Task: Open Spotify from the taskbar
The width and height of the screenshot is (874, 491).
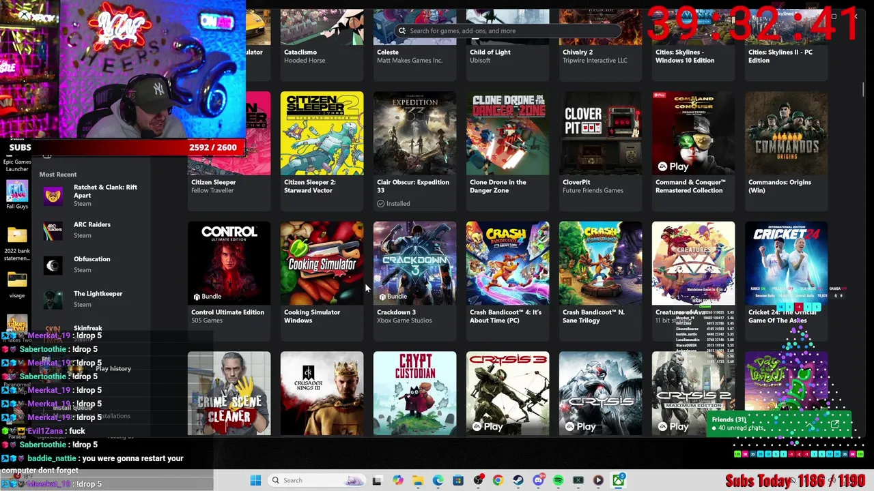Action: pos(558,480)
